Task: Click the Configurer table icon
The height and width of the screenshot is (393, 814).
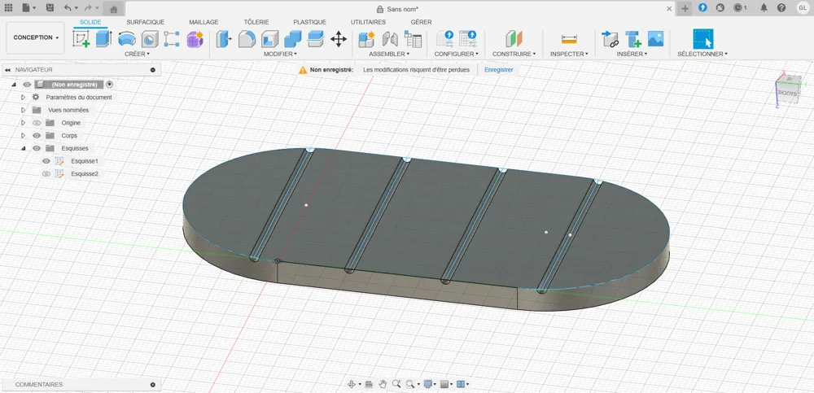Action: point(468,39)
